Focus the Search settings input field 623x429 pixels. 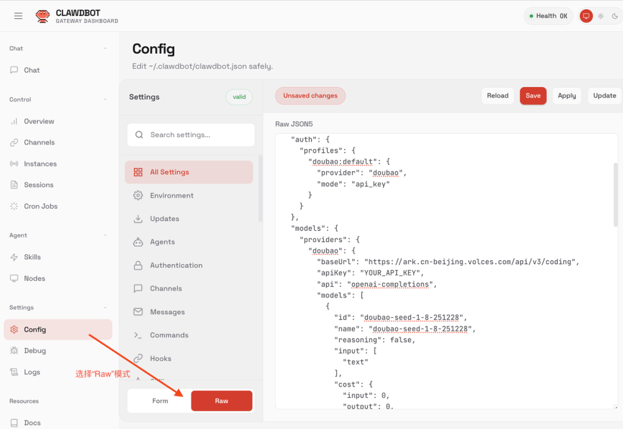pyautogui.click(x=191, y=135)
